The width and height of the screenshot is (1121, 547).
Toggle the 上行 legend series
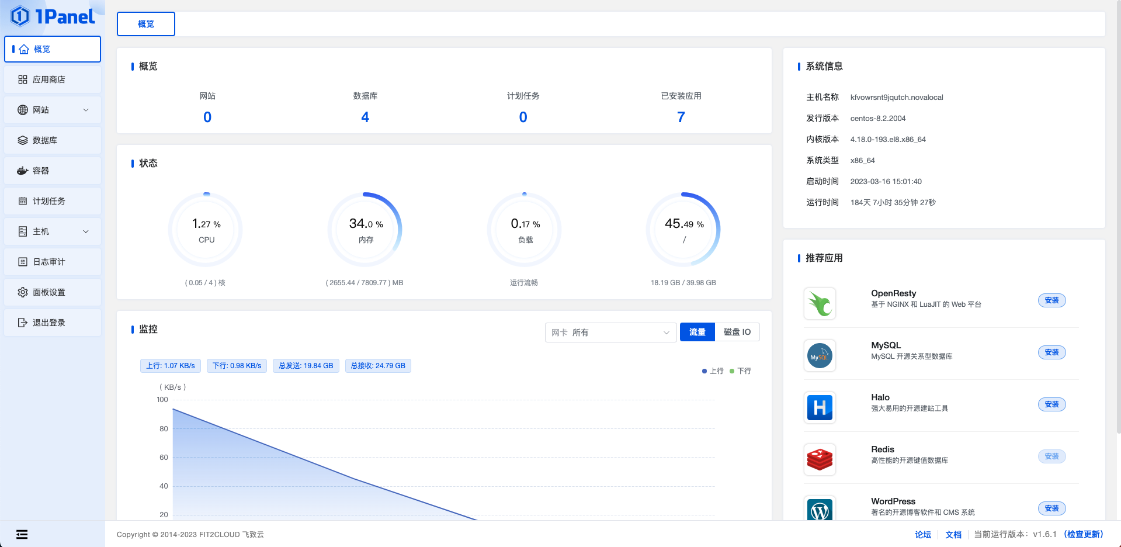point(713,371)
